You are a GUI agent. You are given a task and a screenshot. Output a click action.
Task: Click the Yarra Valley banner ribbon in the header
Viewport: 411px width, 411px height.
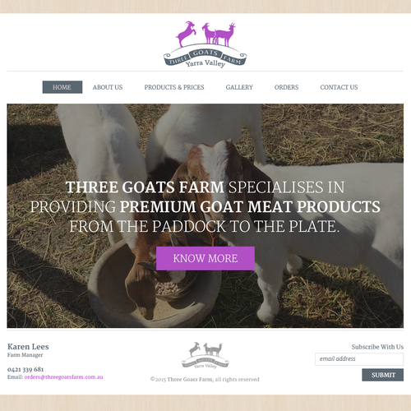coord(205,58)
